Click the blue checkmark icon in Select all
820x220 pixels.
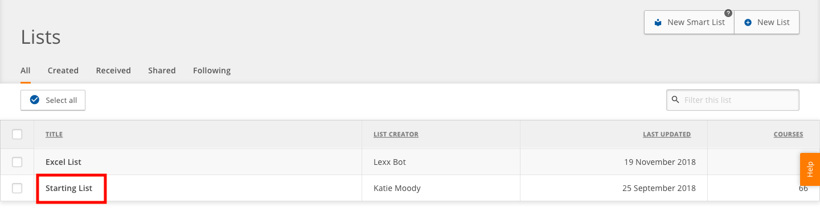(34, 100)
